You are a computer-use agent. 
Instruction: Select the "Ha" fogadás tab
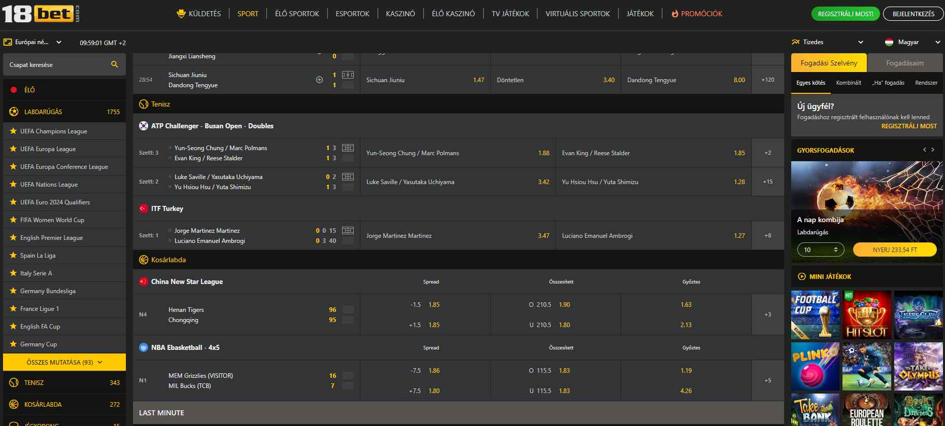click(x=888, y=83)
